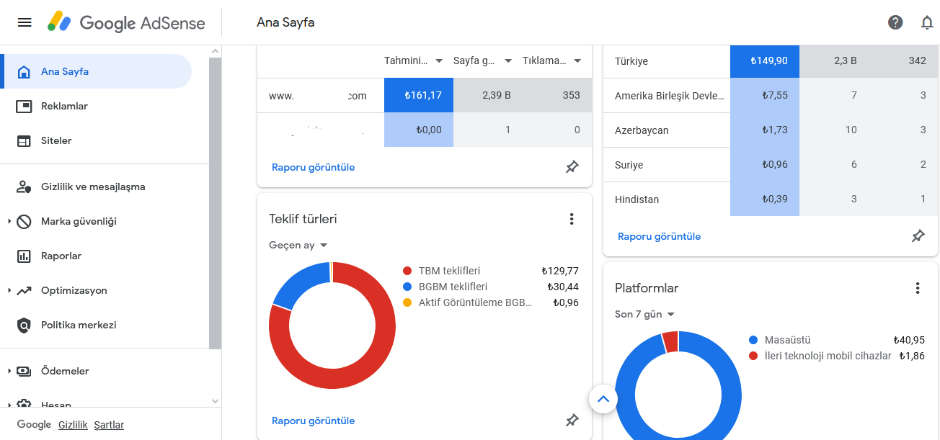Open Platformlar card three-dot menu
This screenshot has height=440, width=940.
[x=918, y=288]
